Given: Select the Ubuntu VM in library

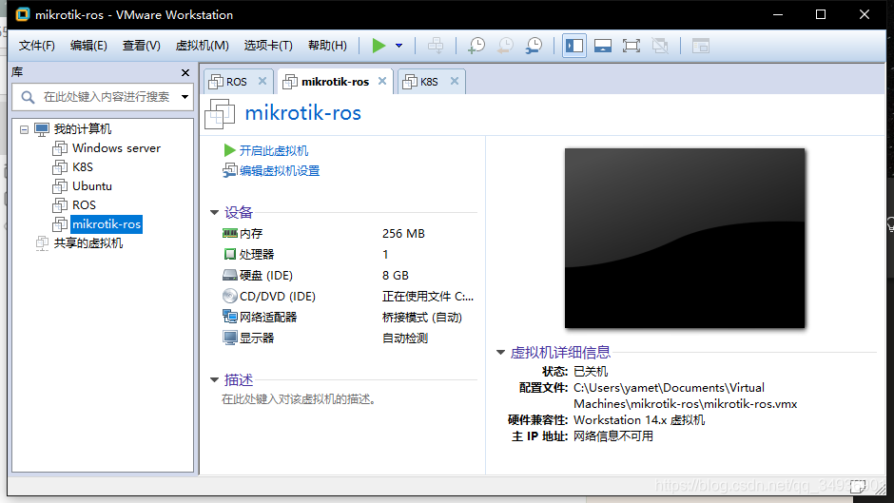Looking at the screenshot, I should coord(92,186).
